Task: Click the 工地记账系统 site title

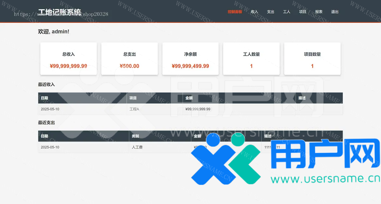Action: pyautogui.click(x=59, y=12)
